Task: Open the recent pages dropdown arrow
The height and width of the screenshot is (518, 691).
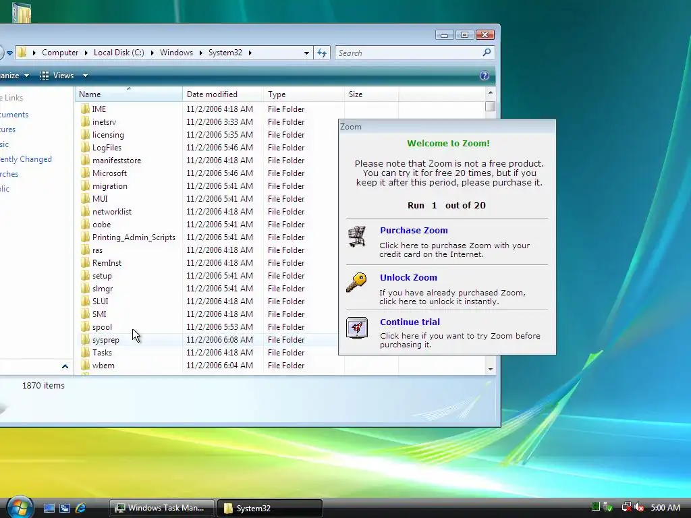Action: (x=9, y=53)
